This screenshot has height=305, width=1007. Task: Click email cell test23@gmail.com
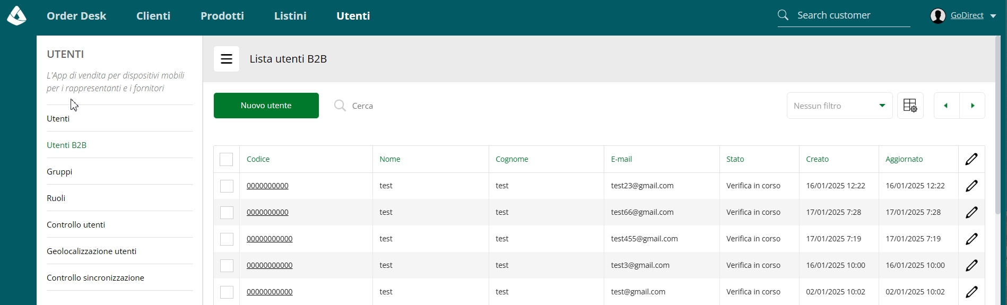[x=643, y=186]
